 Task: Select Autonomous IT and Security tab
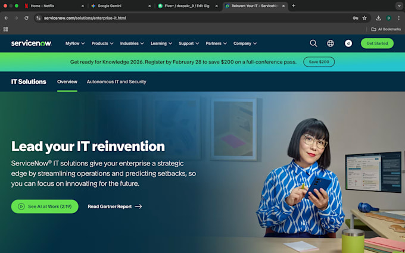(117, 82)
